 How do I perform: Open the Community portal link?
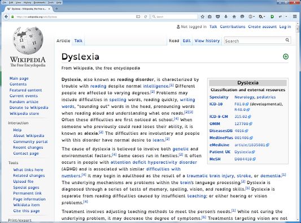point(30,141)
